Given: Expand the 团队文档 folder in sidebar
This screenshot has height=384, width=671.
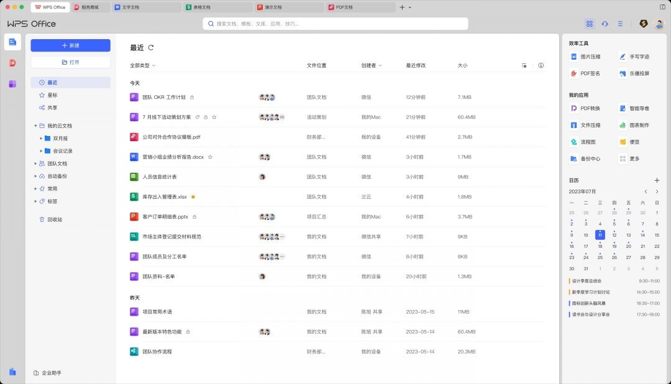Looking at the screenshot, I should (35, 165).
